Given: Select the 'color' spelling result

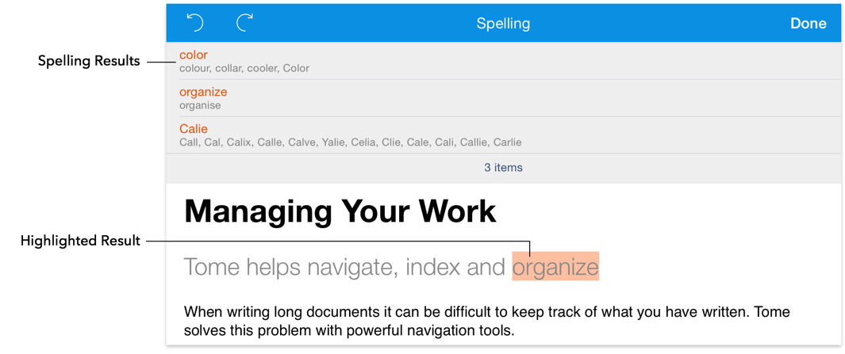Looking at the screenshot, I should point(194,55).
